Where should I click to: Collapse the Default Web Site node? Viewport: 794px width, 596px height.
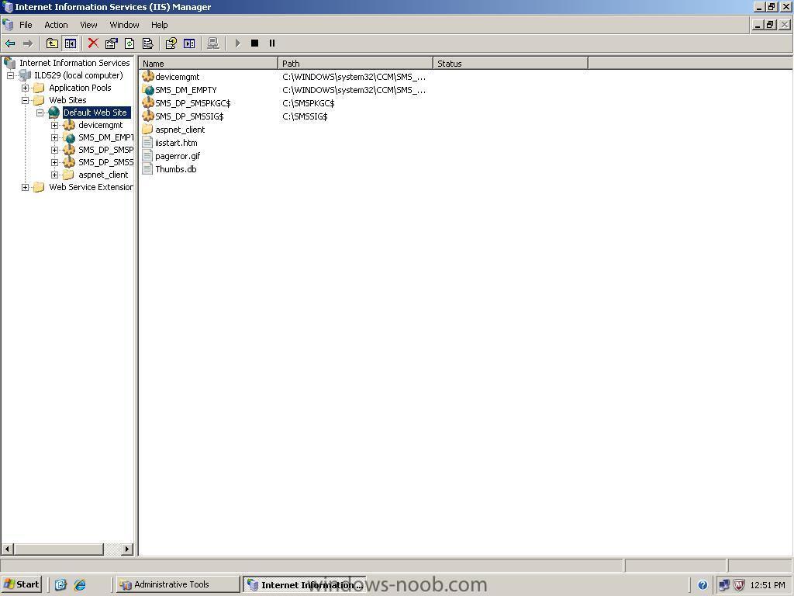pos(40,113)
